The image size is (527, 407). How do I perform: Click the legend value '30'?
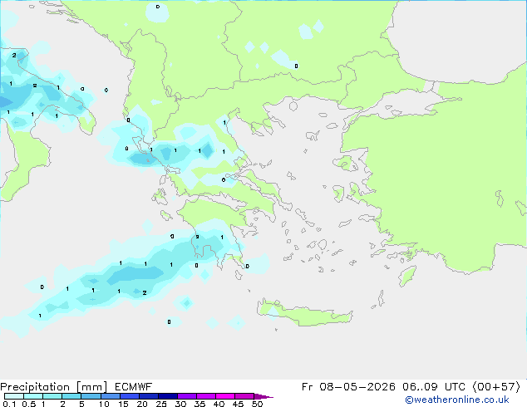(x=180, y=404)
